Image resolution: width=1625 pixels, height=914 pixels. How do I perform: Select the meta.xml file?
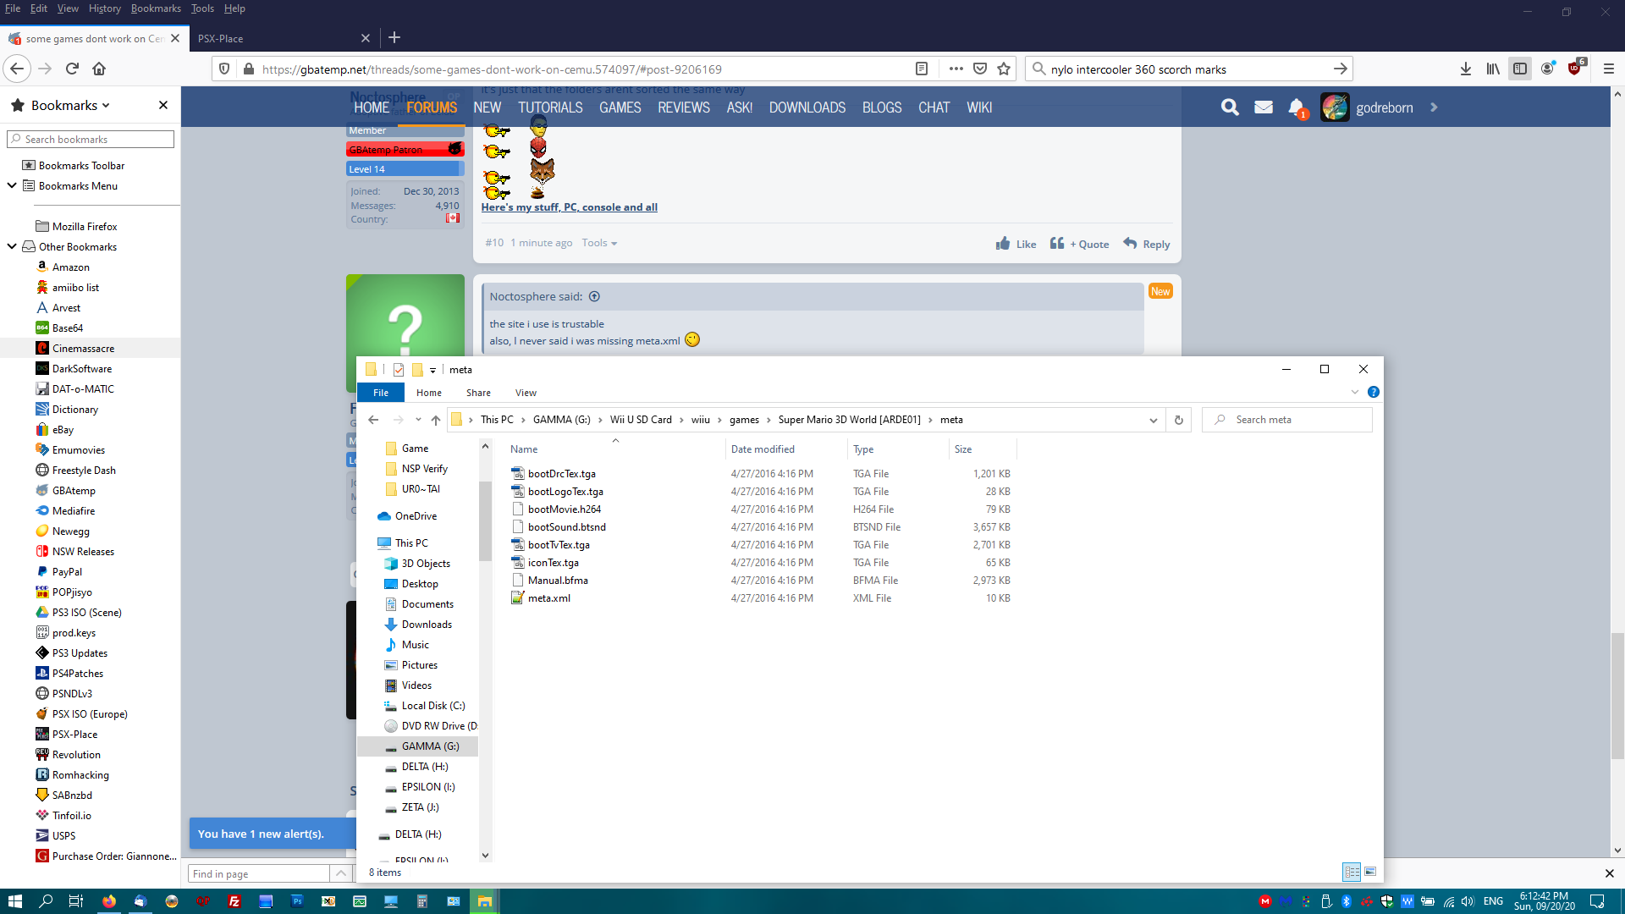click(x=549, y=598)
